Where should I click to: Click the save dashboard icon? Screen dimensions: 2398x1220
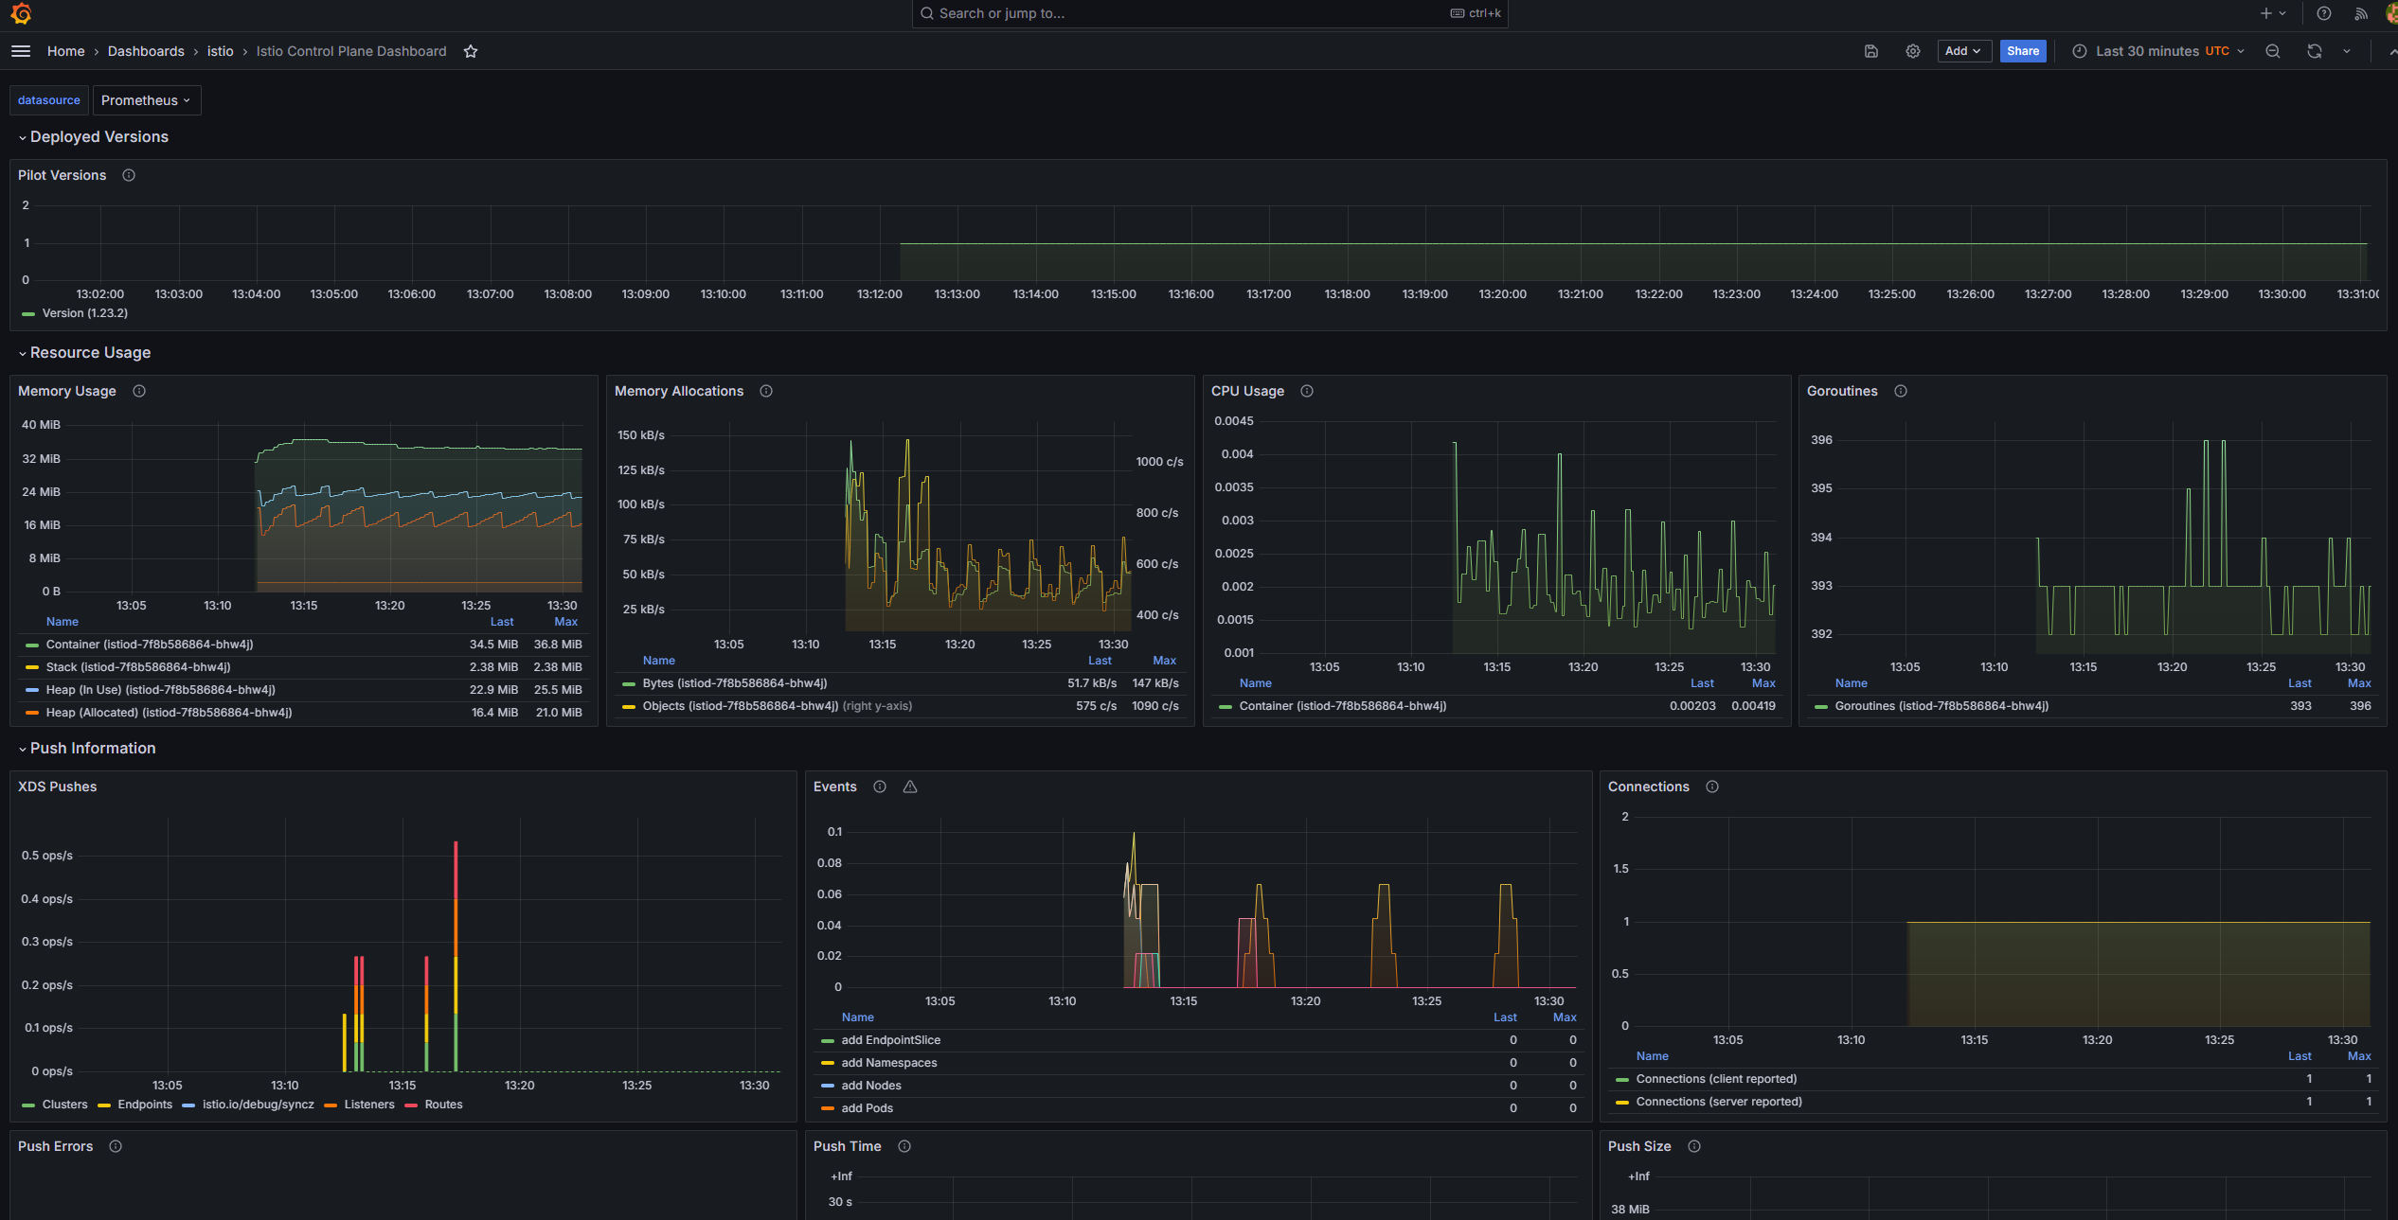pos(1870,51)
